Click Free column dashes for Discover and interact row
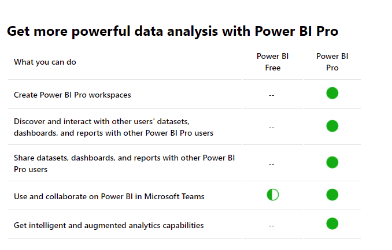 point(272,128)
